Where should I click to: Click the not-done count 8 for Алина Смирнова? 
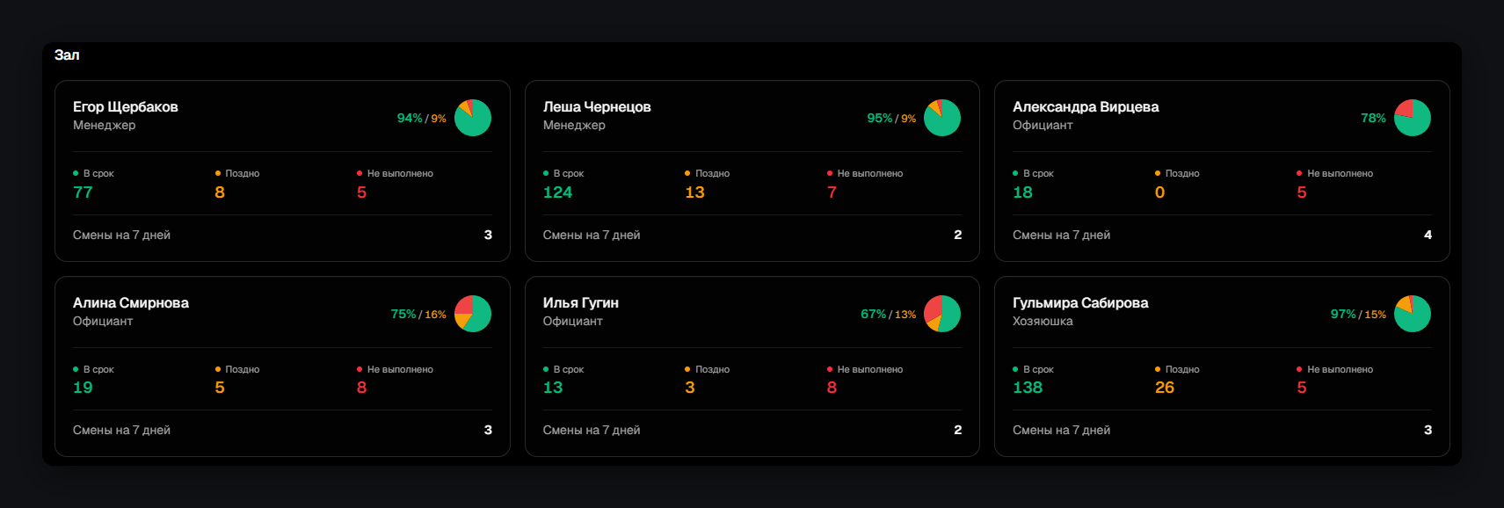tap(361, 388)
